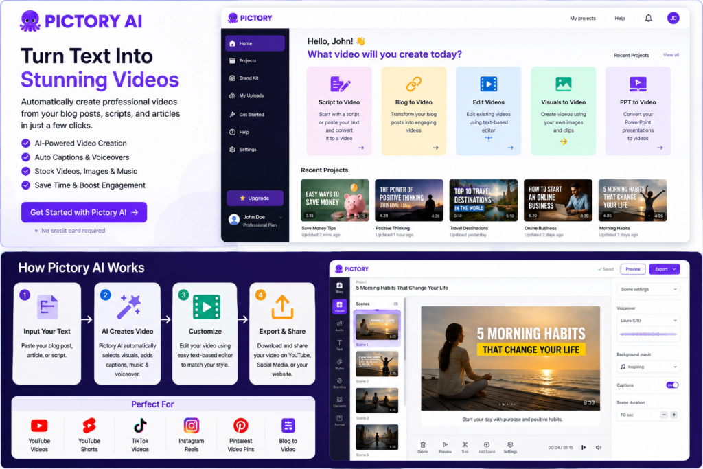Click the arrow on Script to Video card
Screen dimensions: 703x469
pos(361,148)
